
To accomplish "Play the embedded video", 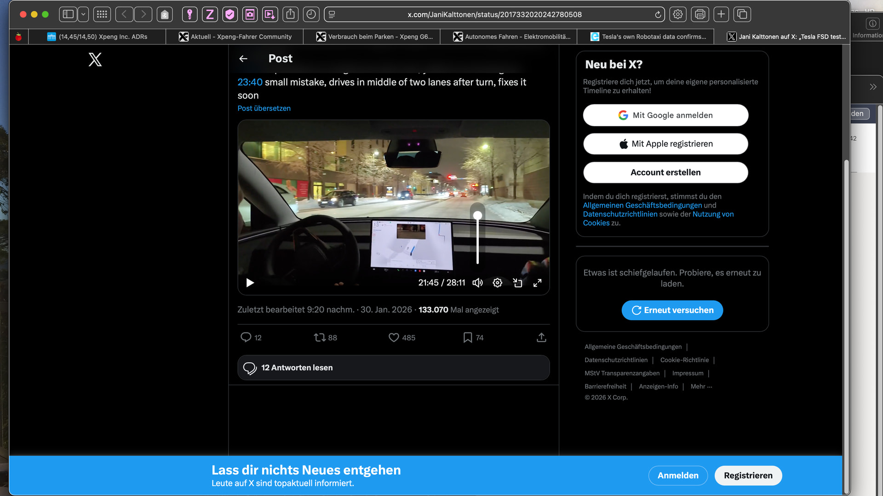I will tap(250, 283).
